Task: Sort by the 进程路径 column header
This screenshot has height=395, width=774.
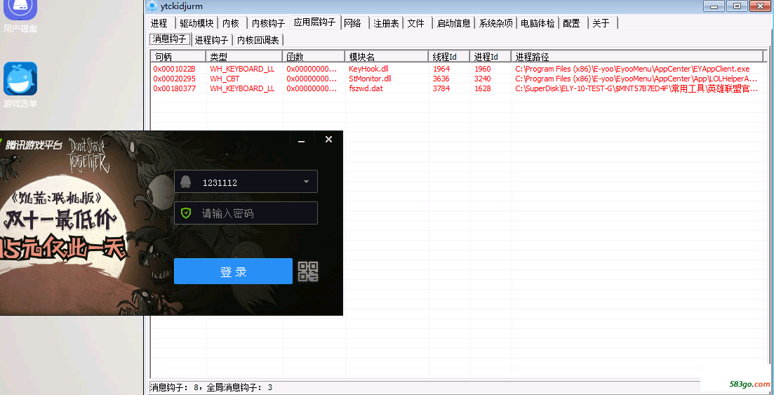Action: tap(637, 57)
